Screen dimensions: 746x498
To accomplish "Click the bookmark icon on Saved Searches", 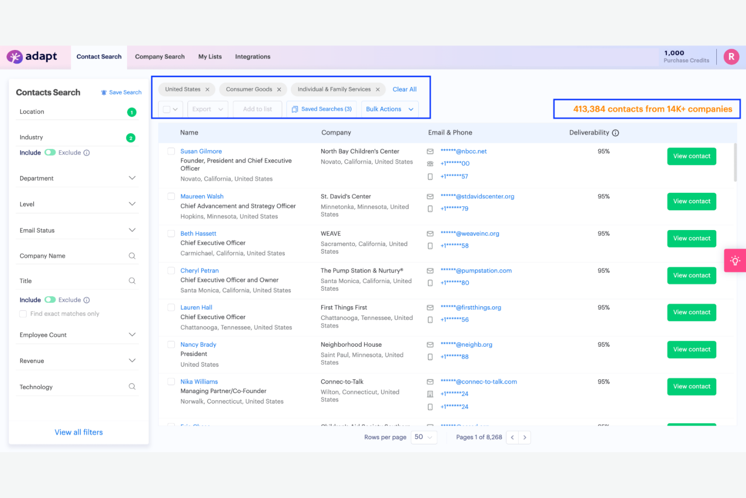I will click(x=295, y=109).
